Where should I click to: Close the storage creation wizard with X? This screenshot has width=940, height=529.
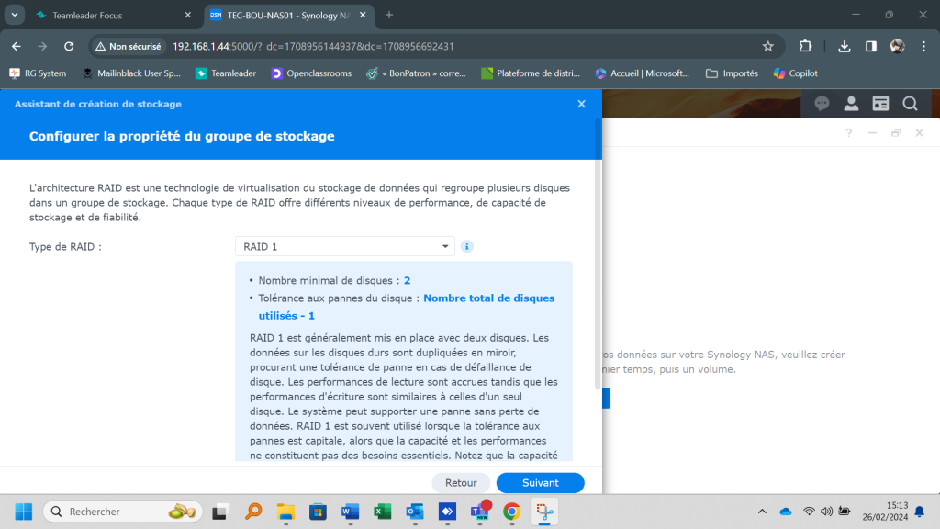click(581, 104)
